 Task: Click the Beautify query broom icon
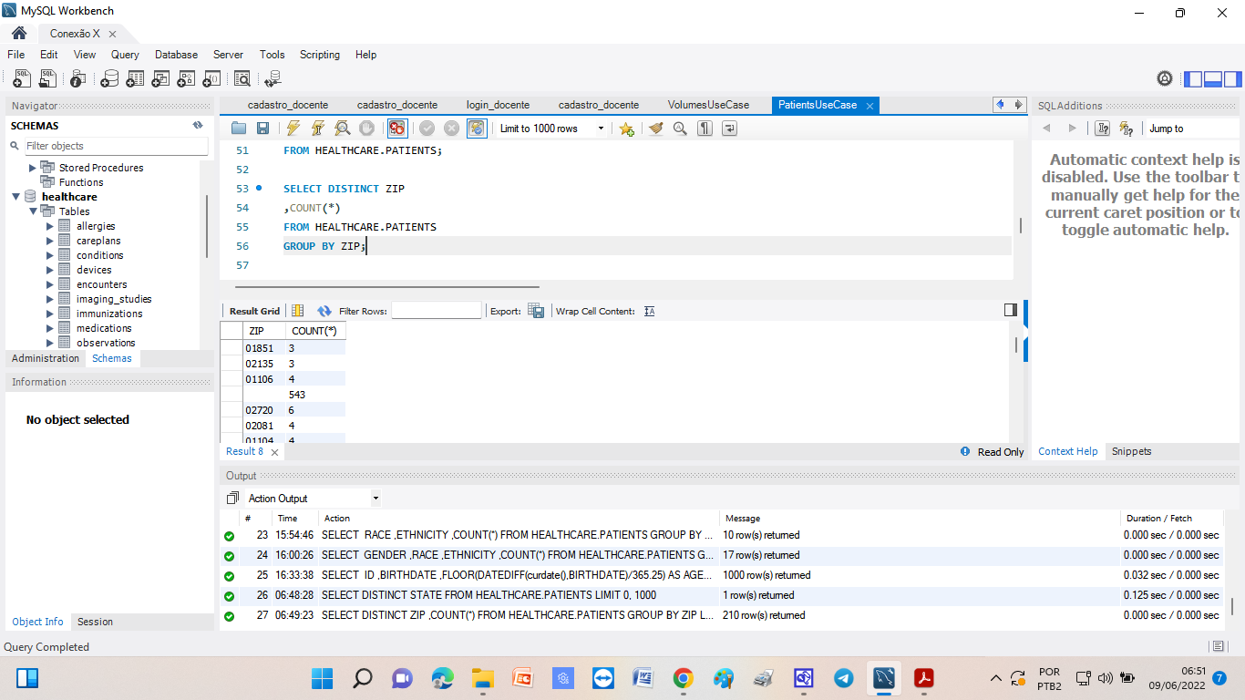655,129
